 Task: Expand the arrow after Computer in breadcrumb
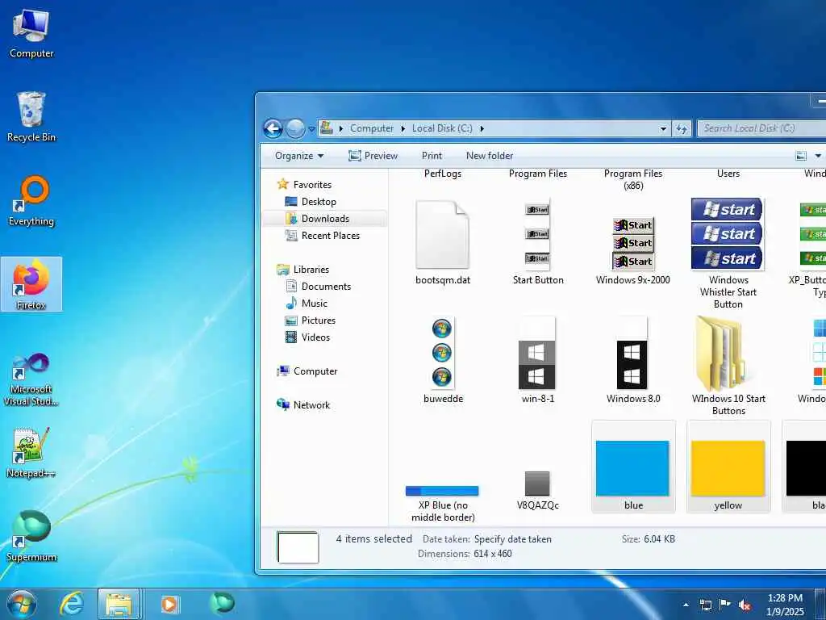tap(403, 128)
